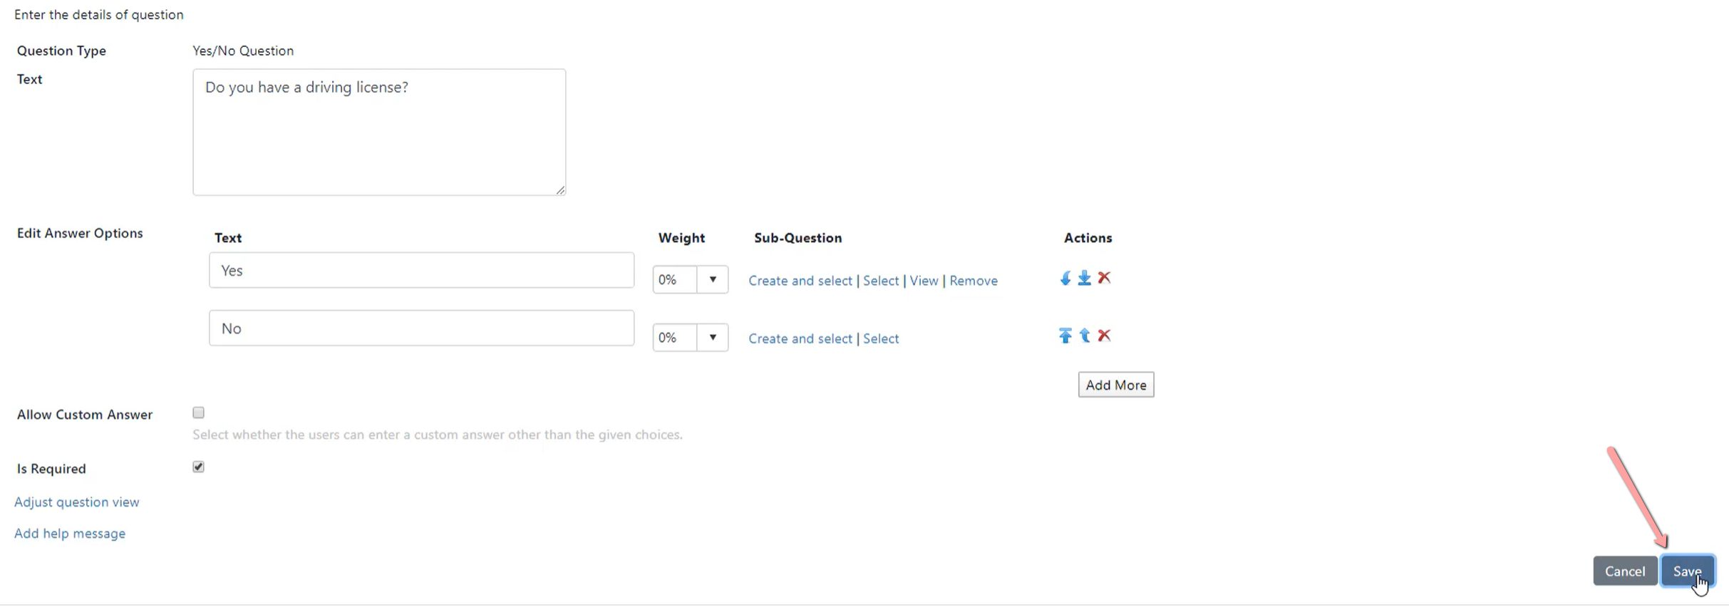Screen dimensions: 1729x607
Task: Click the custom answer help description text
Action: click(x=437, y=435)
